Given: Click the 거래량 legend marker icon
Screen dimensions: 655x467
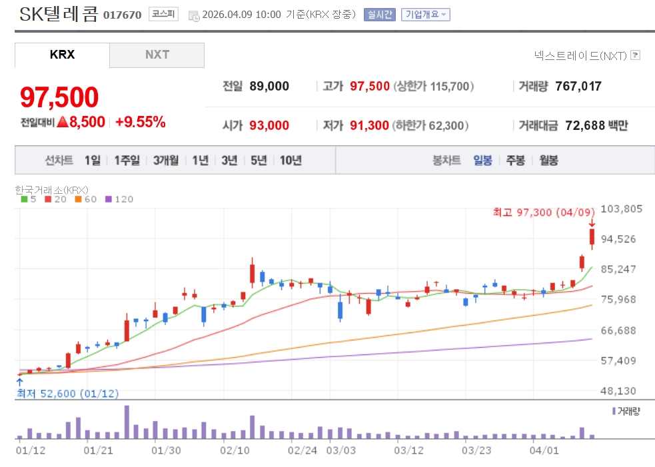Looking at the screenshot, I should 614,411.
